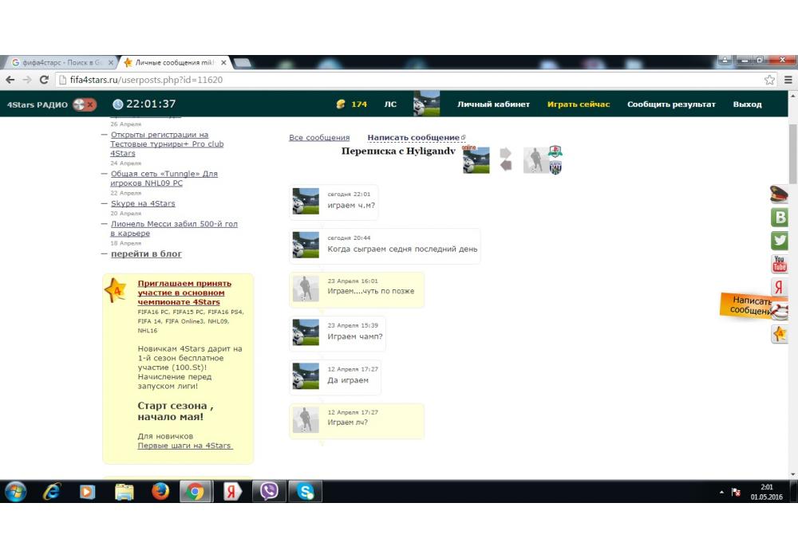This screenshot has height=558, width=798.
Task: Click the Yandex 'Я' sidebar icon
Action: coord(779,288)
